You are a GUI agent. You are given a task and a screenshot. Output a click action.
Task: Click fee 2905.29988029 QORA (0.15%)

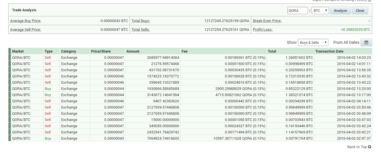tap(240, 89)
